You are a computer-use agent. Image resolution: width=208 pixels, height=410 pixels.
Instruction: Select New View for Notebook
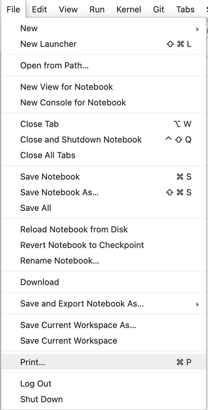pyautogui.click(x=104, y=87)
